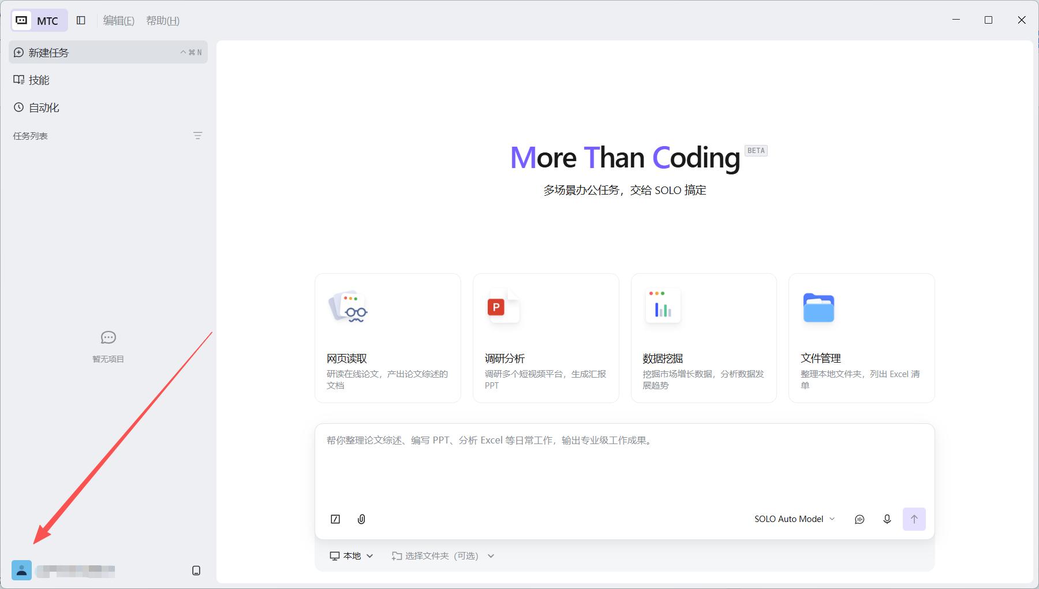Viewport: 1039px width, 589px height.
Task: Click the PowerPoint icon on 调研分析
Action: click(503, 307)
